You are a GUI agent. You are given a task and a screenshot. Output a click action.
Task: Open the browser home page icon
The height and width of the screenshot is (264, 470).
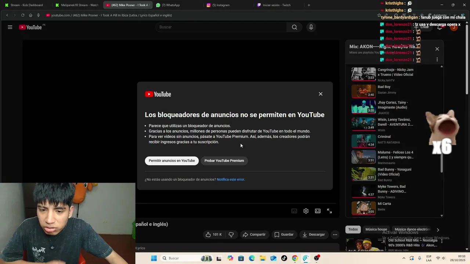pos(30,15)
